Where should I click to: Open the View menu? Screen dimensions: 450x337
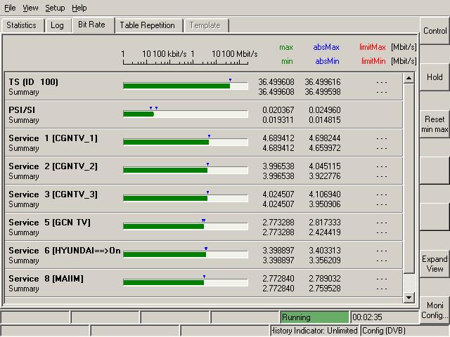tap(30, 8)
